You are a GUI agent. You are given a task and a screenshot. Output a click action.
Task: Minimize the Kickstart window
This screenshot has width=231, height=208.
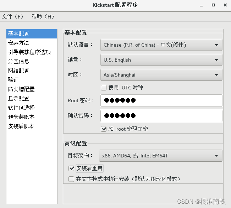click(x=201, y=5)
